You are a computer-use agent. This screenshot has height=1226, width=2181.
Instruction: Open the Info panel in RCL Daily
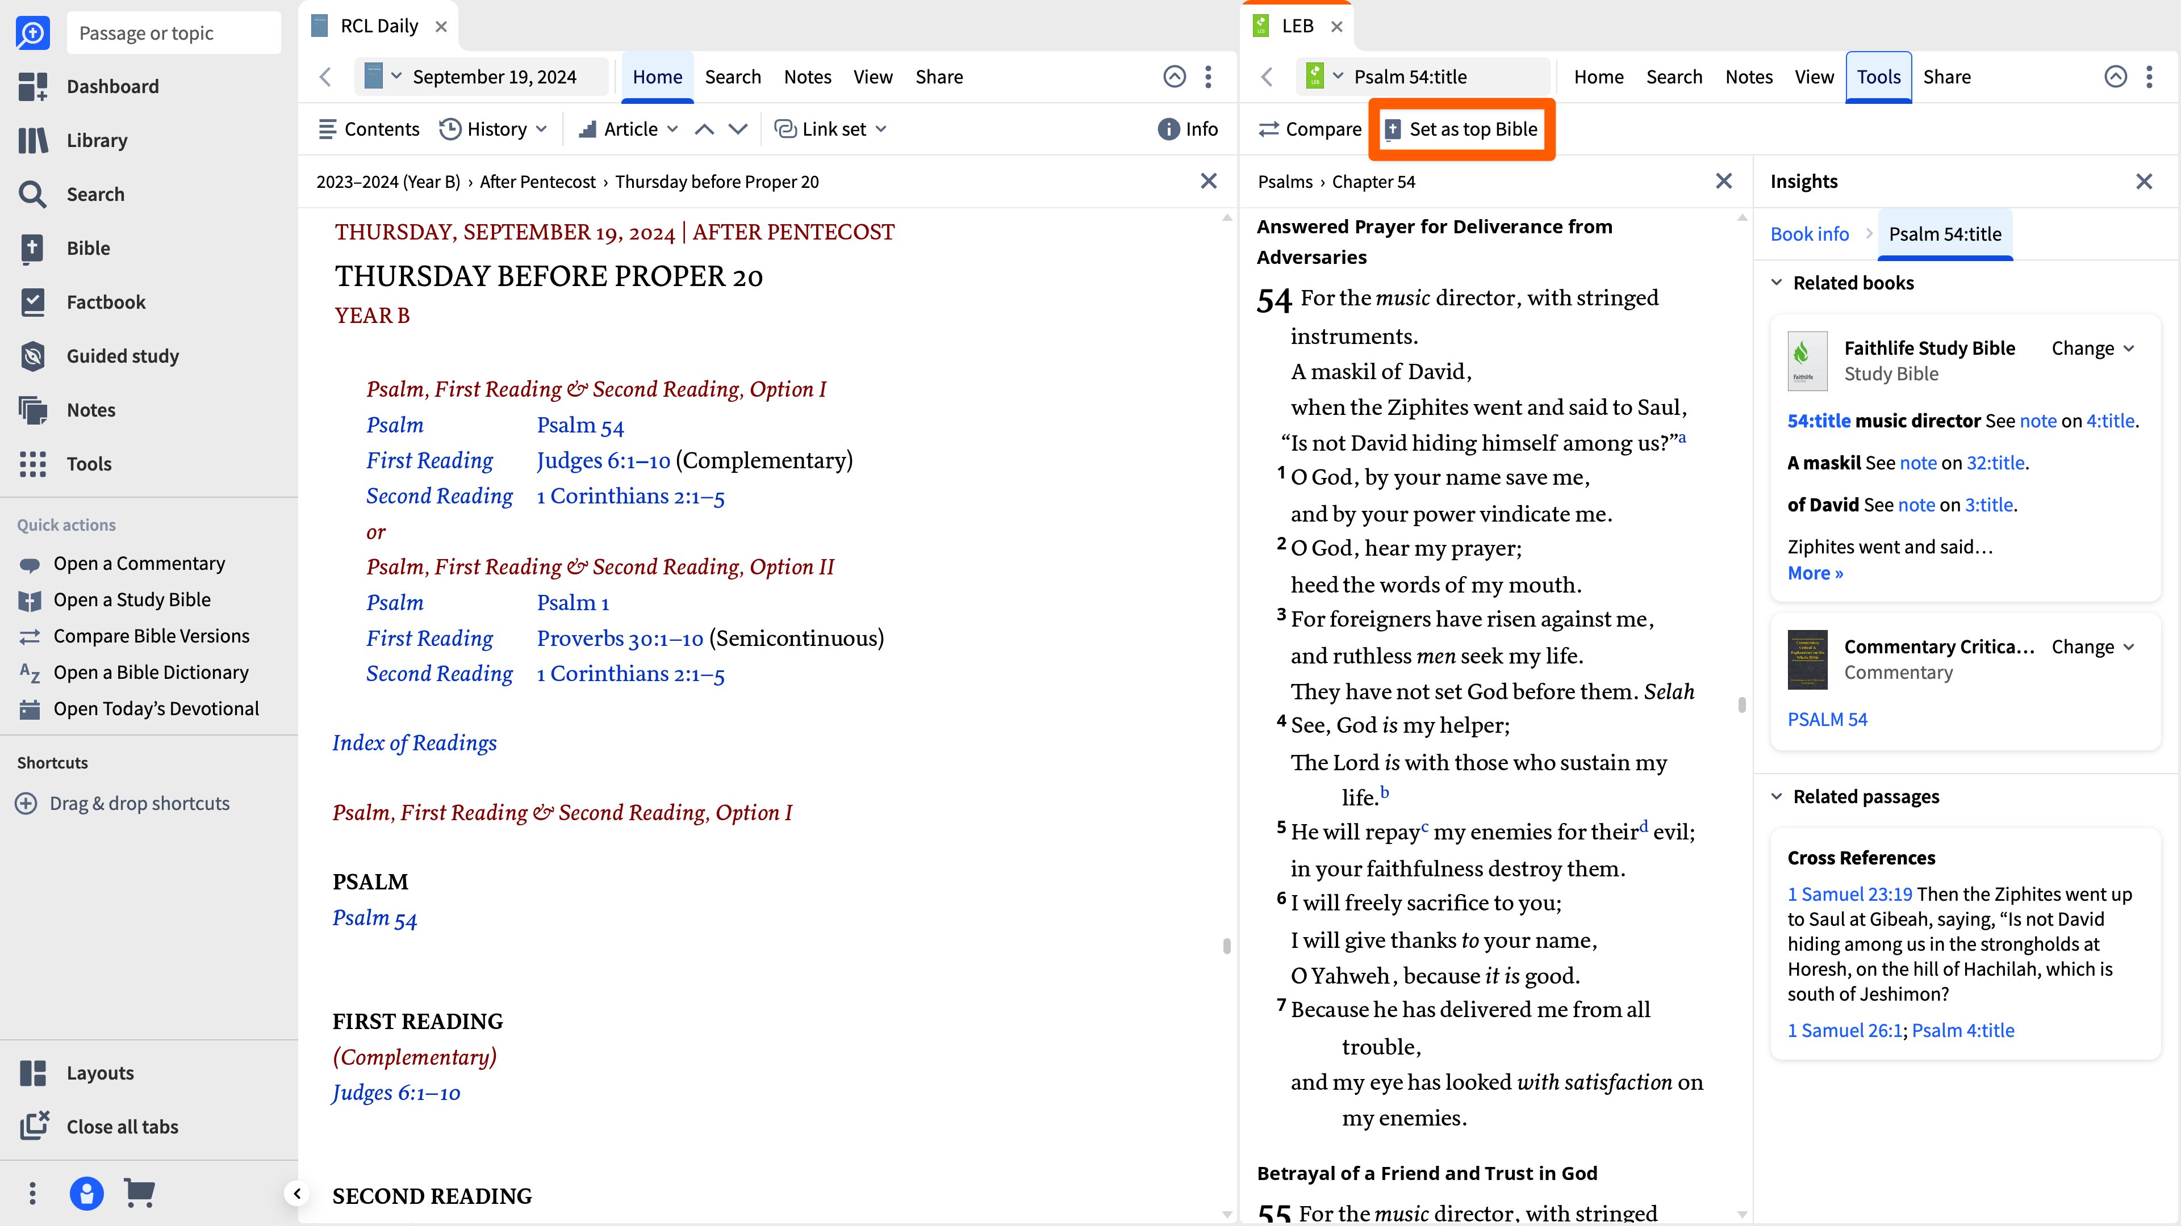[x=1188, y=129]
